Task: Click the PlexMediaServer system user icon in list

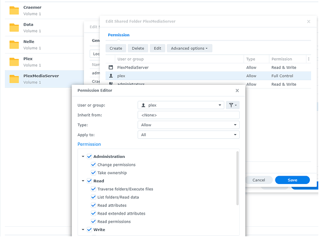Action: click(x=111, y=68)
